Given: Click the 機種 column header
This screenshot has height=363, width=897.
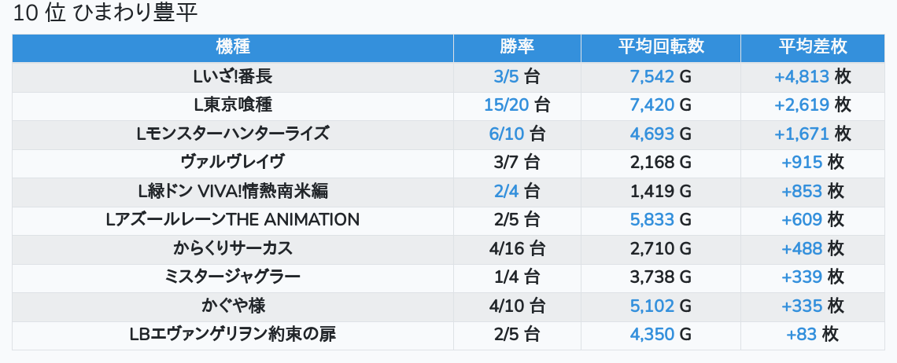Looking at the screenshot, I should 233,47.
